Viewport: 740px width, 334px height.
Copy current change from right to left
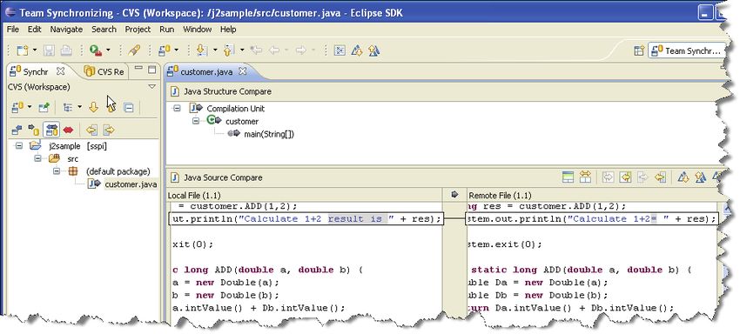click(x=661, y=177)
